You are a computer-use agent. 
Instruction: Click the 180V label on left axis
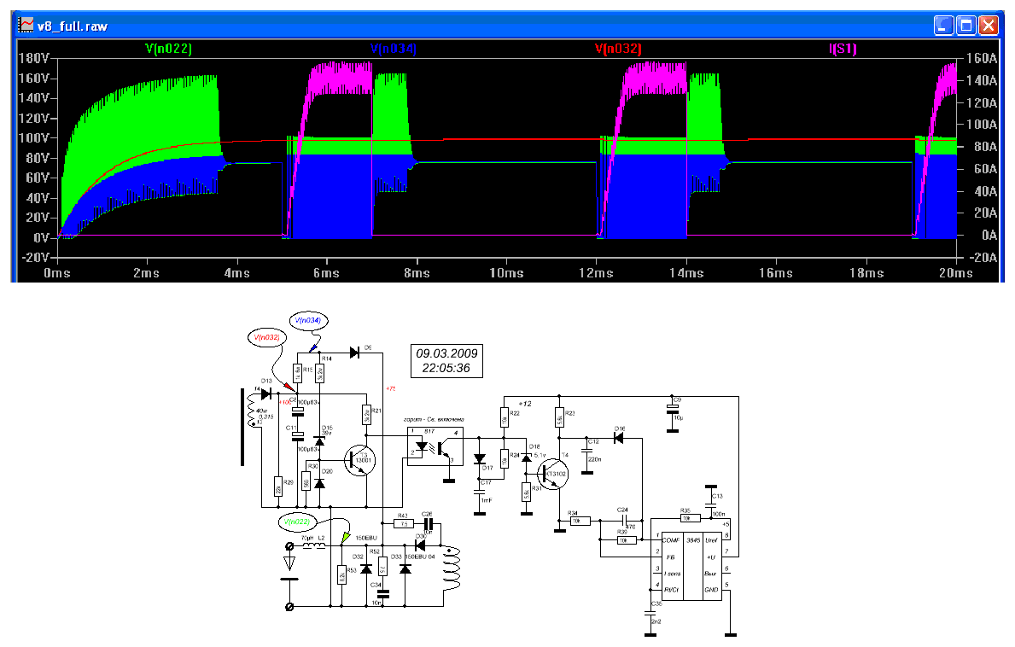pos(34,59)
